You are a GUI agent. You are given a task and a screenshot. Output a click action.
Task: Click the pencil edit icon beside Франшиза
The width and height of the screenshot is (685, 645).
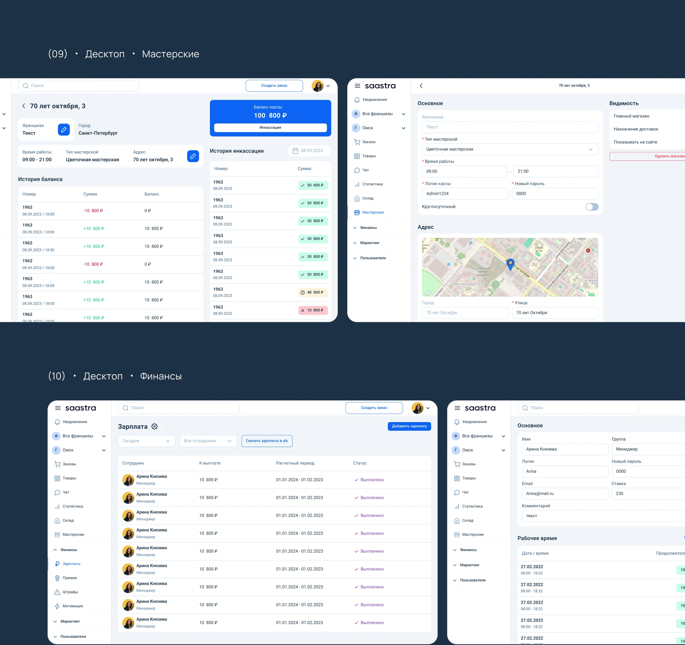(x=64, y=130)
